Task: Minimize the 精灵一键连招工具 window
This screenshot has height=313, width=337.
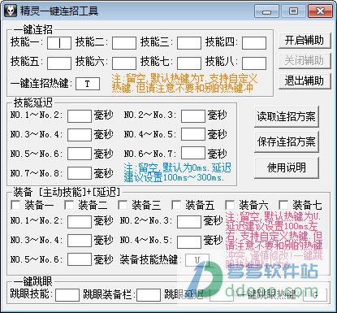Action: pos(266,11)
